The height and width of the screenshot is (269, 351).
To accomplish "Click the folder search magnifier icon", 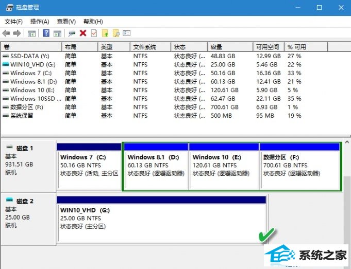I will click(116, 33).
